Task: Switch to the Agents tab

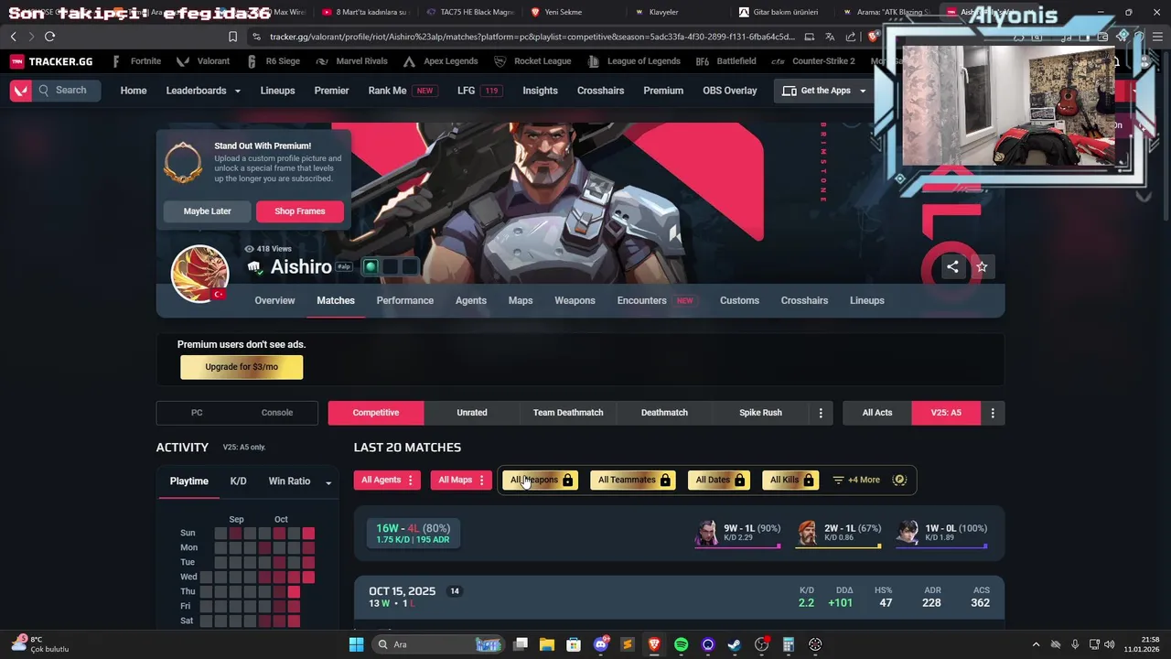Action: pos(471,300)
